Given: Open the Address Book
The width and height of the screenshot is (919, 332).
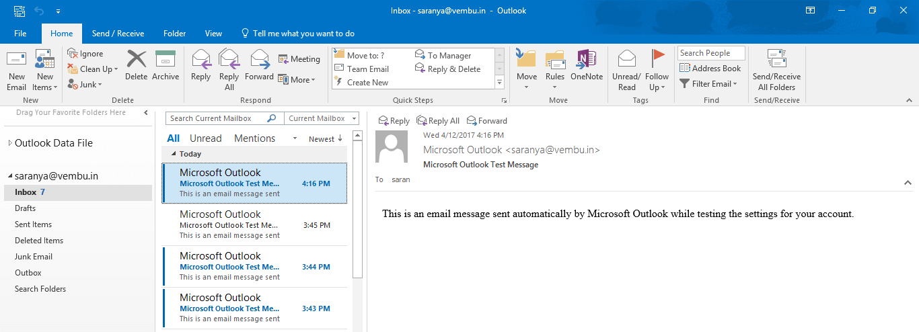Looking at the screenshot, I should click(710, 69).
